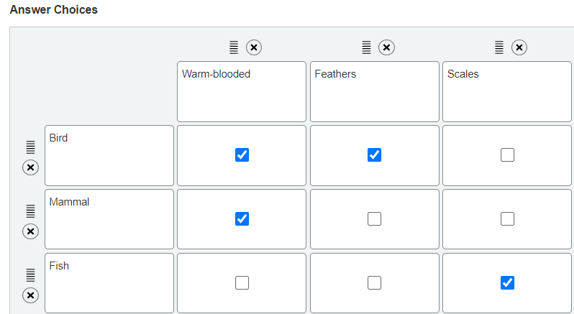Check the Scales box in Bird row
Viewport: 574px width, 314px height.
(x=507, y=155)
